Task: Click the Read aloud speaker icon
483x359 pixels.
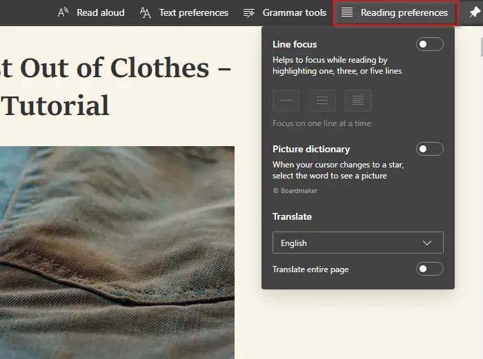Action: click(63, 12)
